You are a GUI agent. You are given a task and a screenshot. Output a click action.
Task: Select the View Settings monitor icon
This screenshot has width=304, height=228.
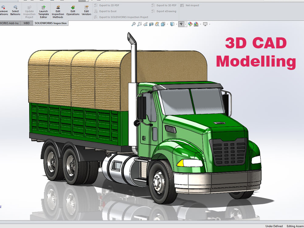205,24
